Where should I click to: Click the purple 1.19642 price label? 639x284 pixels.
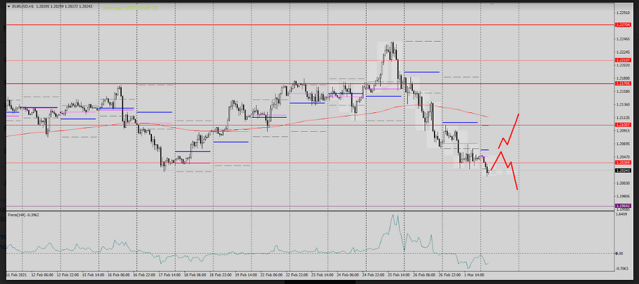(622, 206)
